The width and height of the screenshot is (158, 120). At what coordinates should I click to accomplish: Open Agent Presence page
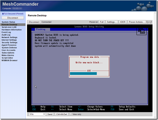tap(9, 45)
